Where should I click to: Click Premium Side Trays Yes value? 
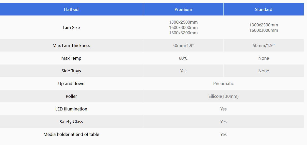[x=183, y=71]
